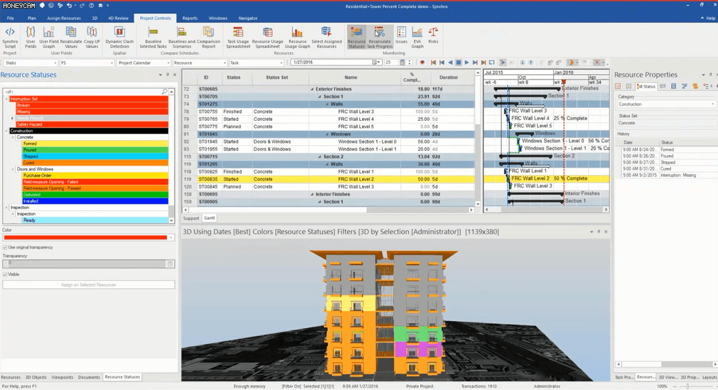Open Resource Usage Spreadsheet
The image size is (718, 390).
[x=268, y=37]
